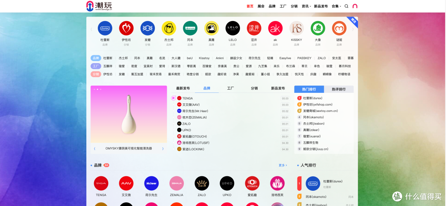The image size is (446, 206).
Task: Open the ZALO crown logo in 品牌 grid
Action: pos(202,183)
